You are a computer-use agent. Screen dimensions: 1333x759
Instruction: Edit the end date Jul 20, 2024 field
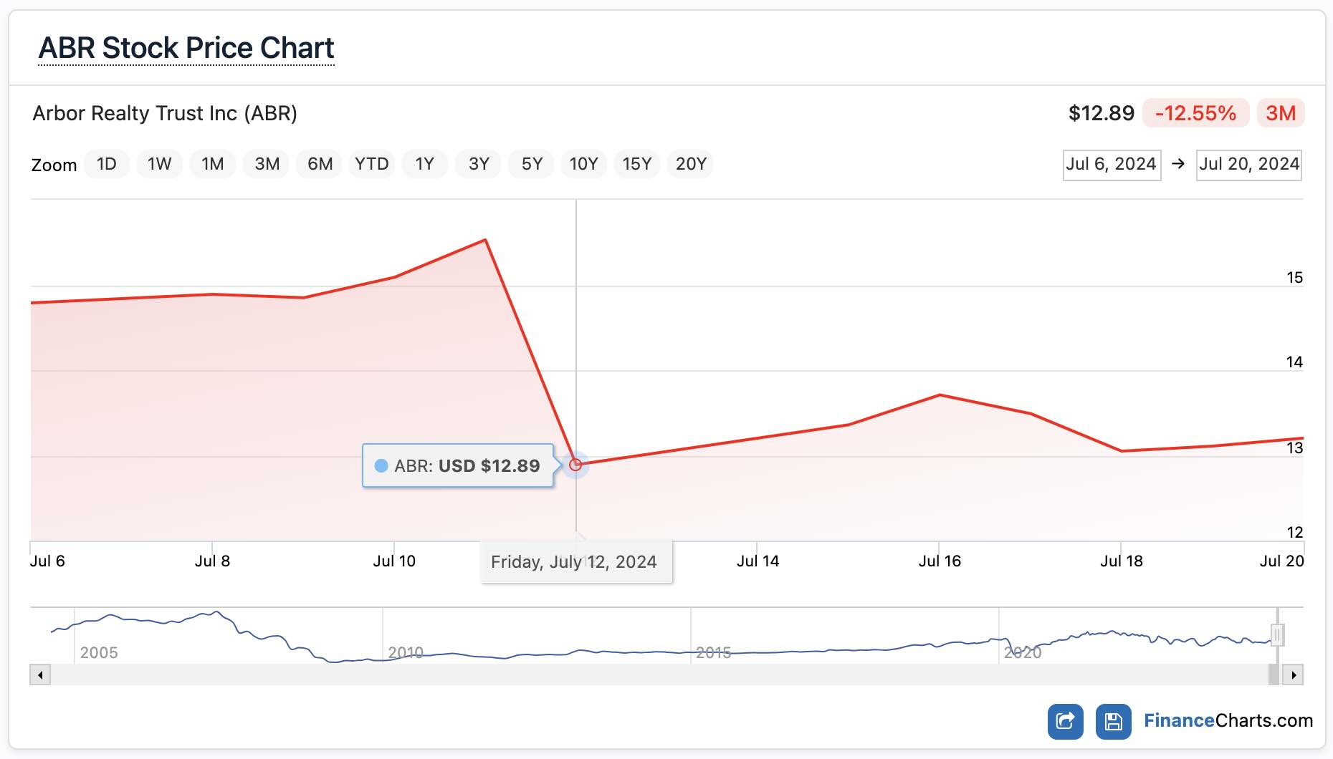click(1249, 165)
